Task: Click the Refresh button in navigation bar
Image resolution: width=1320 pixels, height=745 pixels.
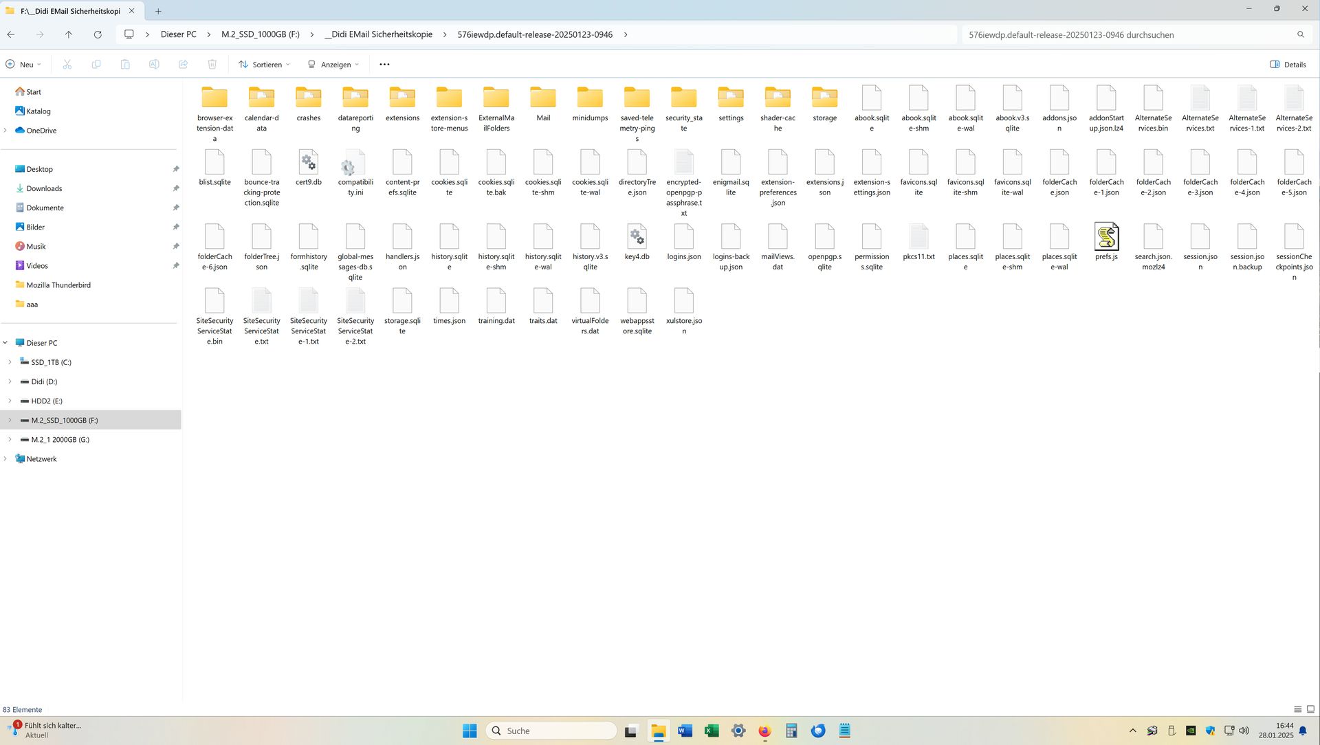Action: tap(98, 34)
